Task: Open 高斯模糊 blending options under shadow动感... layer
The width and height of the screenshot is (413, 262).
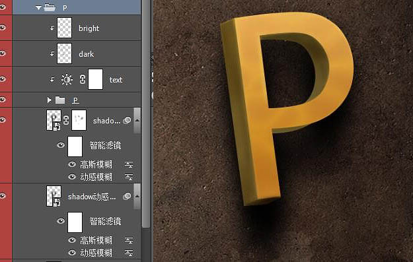Action: tap(129, 240)
